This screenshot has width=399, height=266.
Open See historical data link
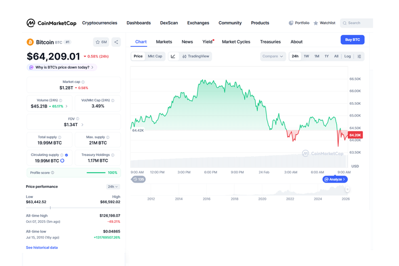tap(41, 247)
